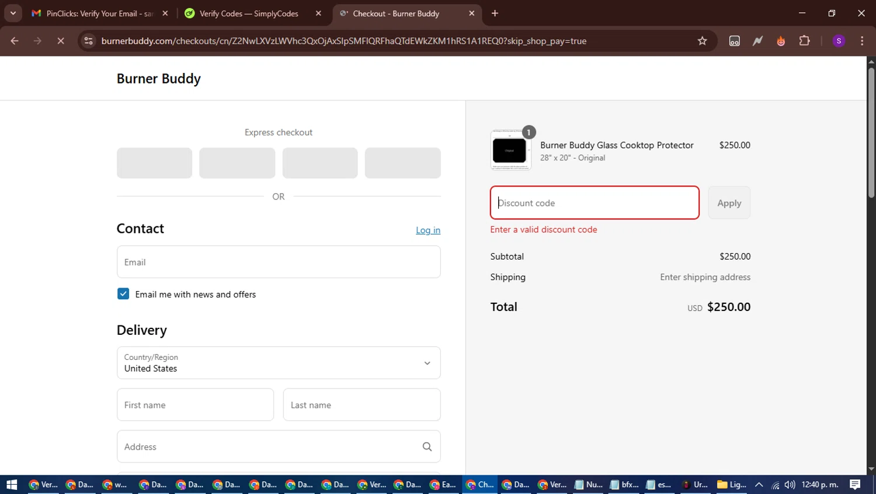Click the total price $250.00
This screenshot has width=876, height=494.
click(x=729, y=307)
